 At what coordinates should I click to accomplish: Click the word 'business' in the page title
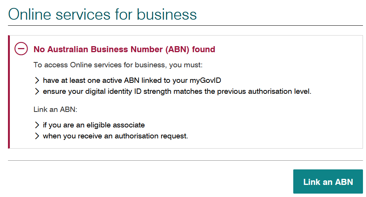pyautogui.click(x=167, y=14)
